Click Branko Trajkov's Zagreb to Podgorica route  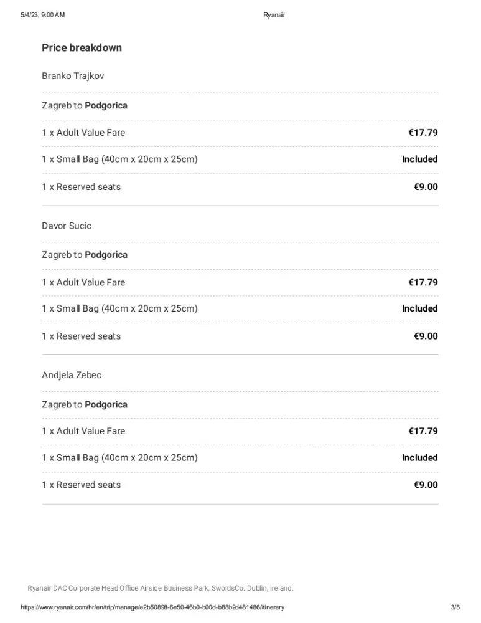85,105
